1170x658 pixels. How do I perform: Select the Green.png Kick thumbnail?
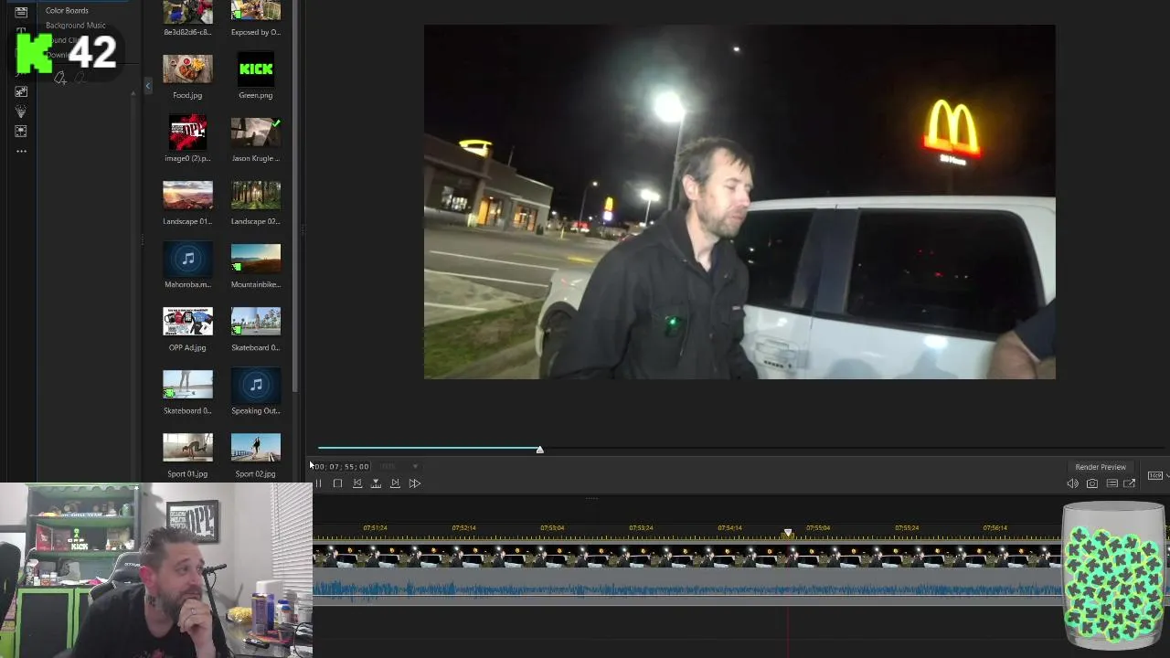point(256,69)
